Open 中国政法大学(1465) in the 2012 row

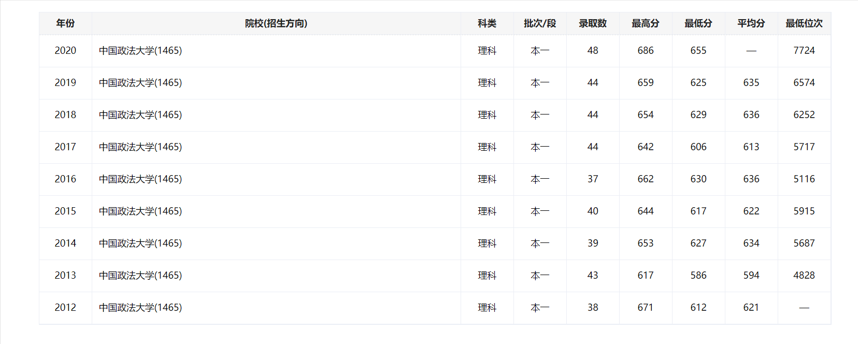[x=140, y=307]
